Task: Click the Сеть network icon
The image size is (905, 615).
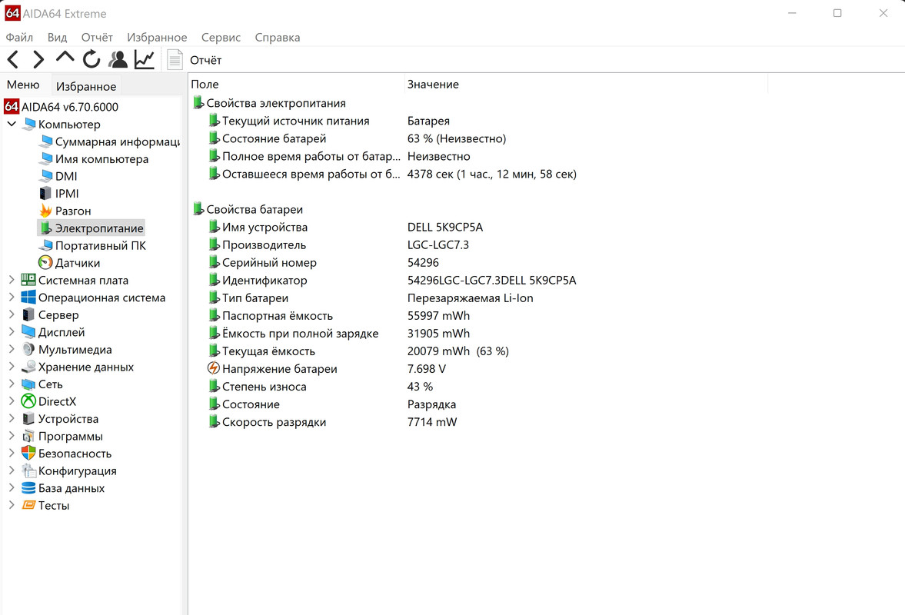Action: click(x=28, y=384)
